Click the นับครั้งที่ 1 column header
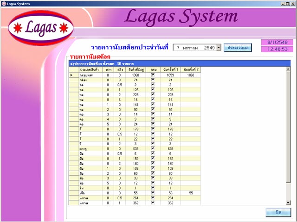This screenshot has height=222, width=297. (170, 70)
